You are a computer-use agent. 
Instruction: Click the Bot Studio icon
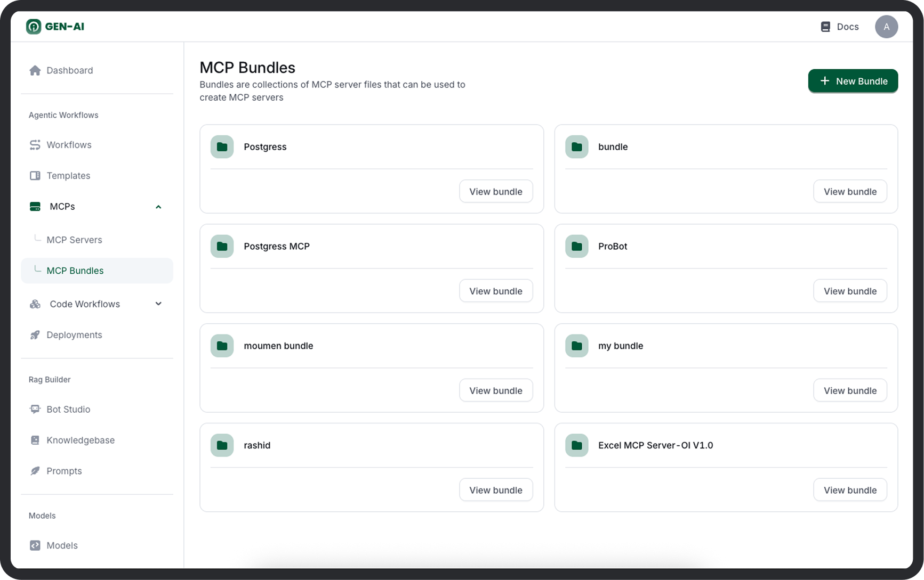click(35, 410)
